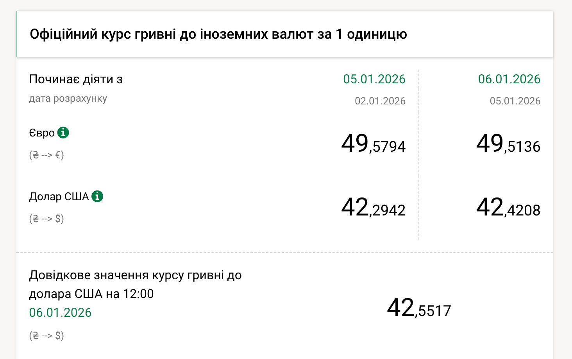Click the green 06.01.2026 date under reference rate

(60, 312)
